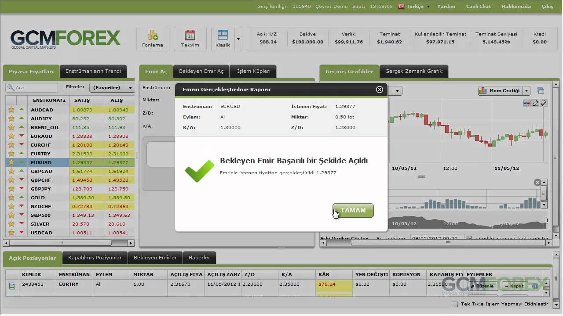Switch to Bekleyen Emir Aç tab
Image resolution: width=563 pixels, height=316 pixels.
201,71
